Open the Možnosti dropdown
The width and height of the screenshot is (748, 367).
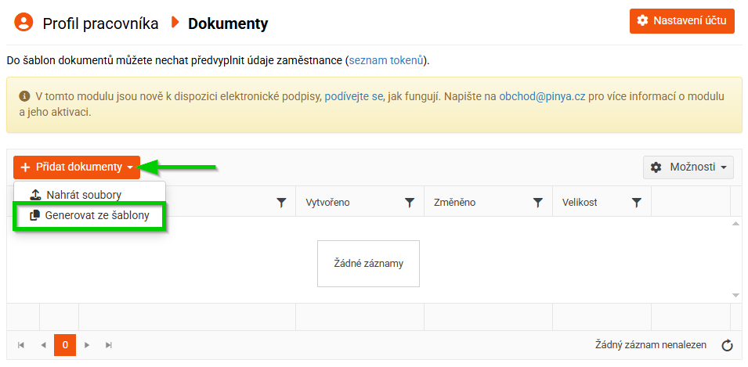click(688, 167)
